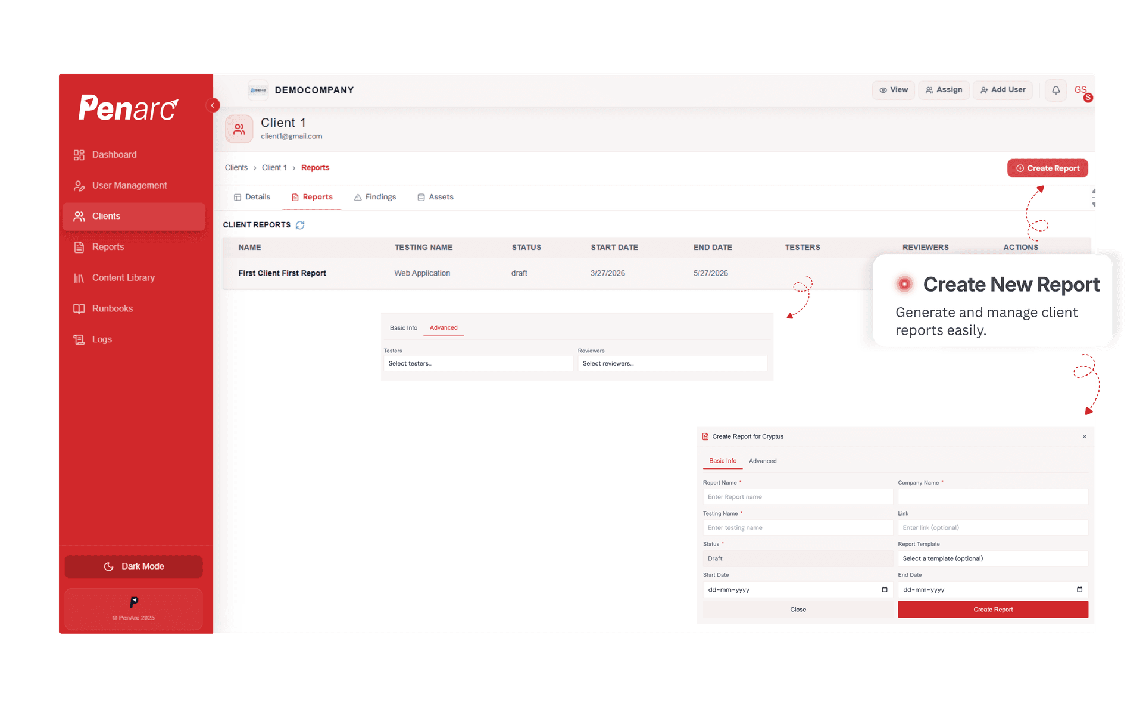Select the User Management sidebar icon
The width and height of the screenshot is (1143, 706).
[80, 185]
